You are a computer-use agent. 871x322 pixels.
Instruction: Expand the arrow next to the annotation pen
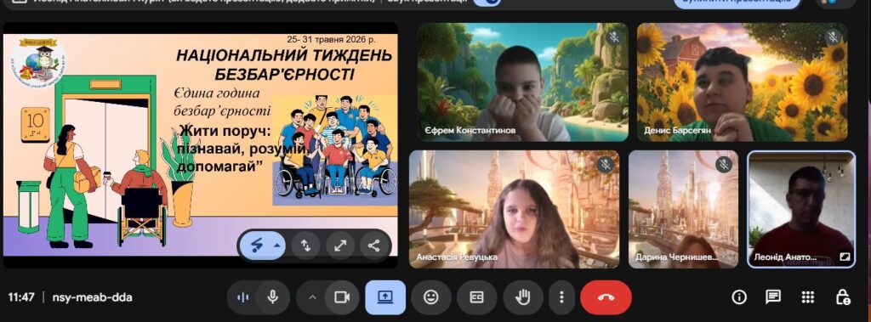[276, 246]
